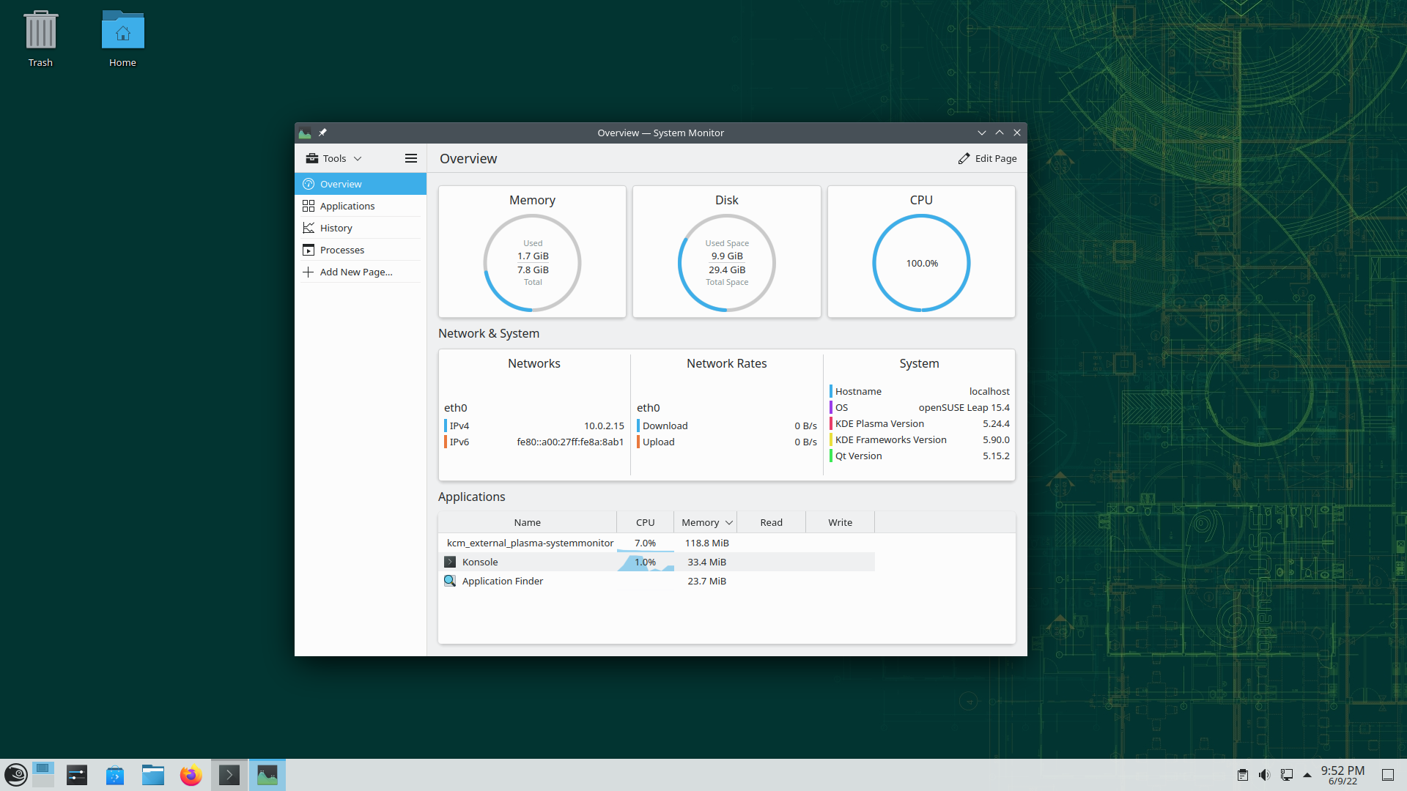Expand hidden system tray icons arrow
Image resolution: width=1407 pixels, height=791 pixels.
pos(1307,775)
